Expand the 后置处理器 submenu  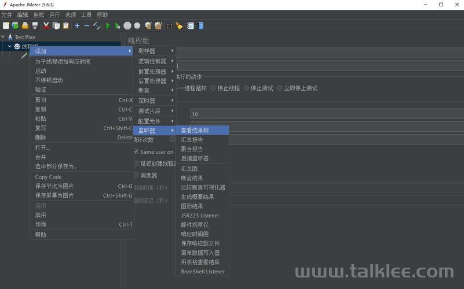coord(155,81)
